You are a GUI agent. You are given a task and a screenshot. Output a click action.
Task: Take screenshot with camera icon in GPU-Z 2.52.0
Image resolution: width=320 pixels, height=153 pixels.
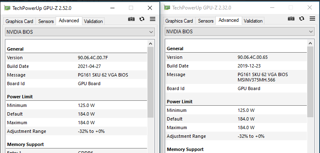[x=131, y=19]
